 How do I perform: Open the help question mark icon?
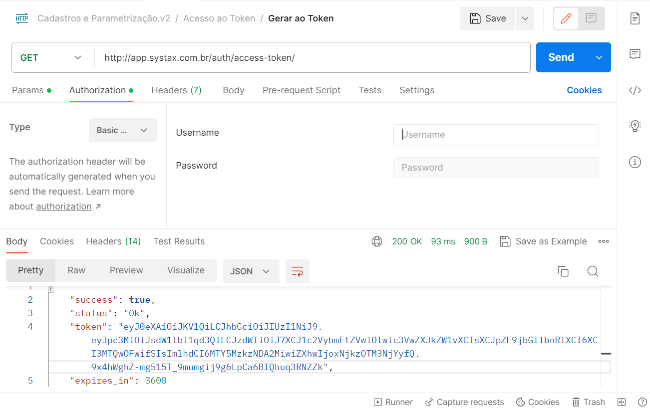(x=643, y=402)
